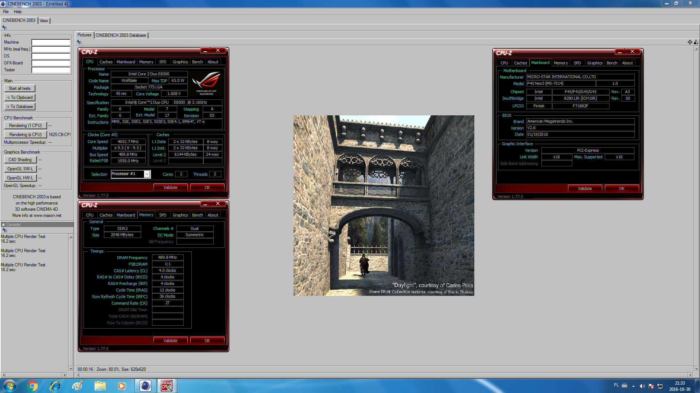The image size is (700, 393).
Task: Click OK in the CPU-Z Mainboard window
Action: [622, 188]
